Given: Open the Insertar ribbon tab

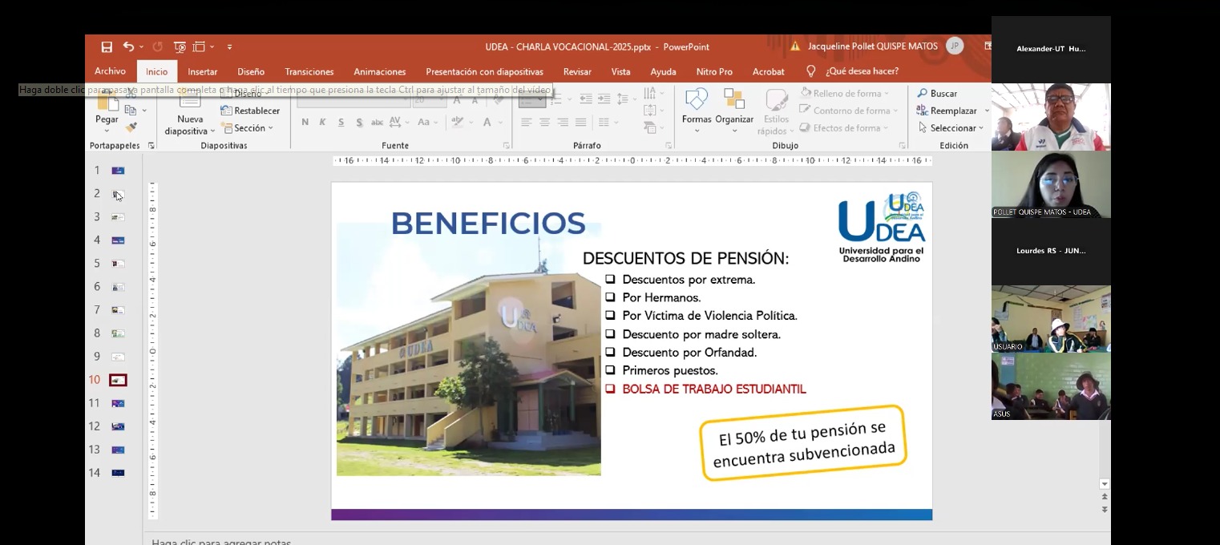Looking at the screenshot, I should coord(202,72).
